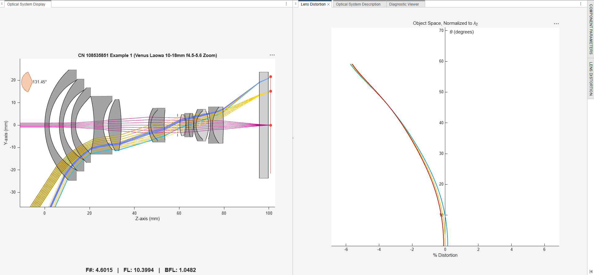The image size is (594, 275).
Task: Click the Z-axis (mm) label
Action: click(147, 219)
